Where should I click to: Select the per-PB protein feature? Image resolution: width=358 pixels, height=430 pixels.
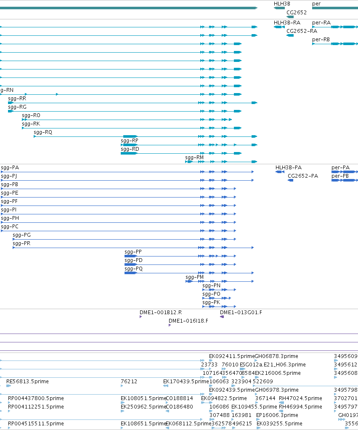(x=345, y=180)
